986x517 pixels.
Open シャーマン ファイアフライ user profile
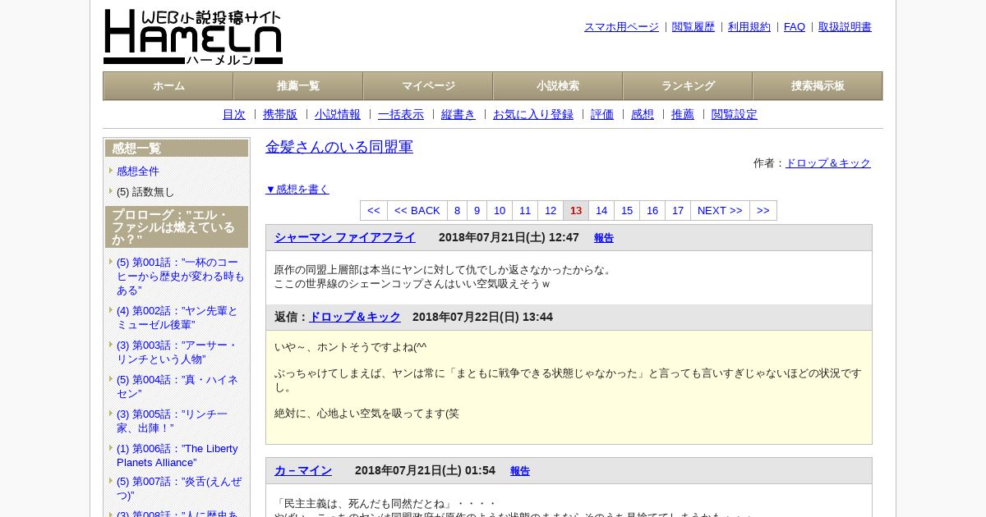[345, 237]
